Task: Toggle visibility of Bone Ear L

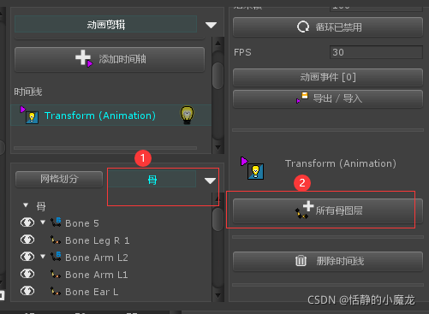Action: pos(27,291)
